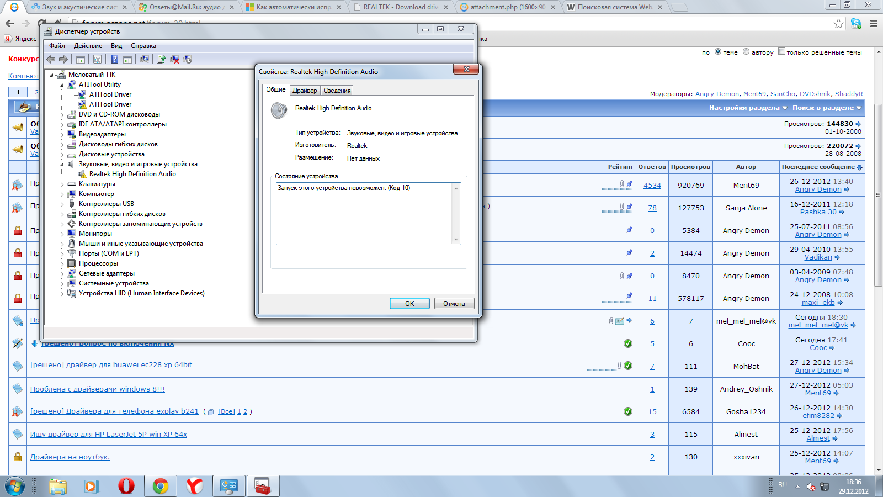
Task: Switch to the "REALTEK - Download driv" browser tab
Action: tap(402, 7)
